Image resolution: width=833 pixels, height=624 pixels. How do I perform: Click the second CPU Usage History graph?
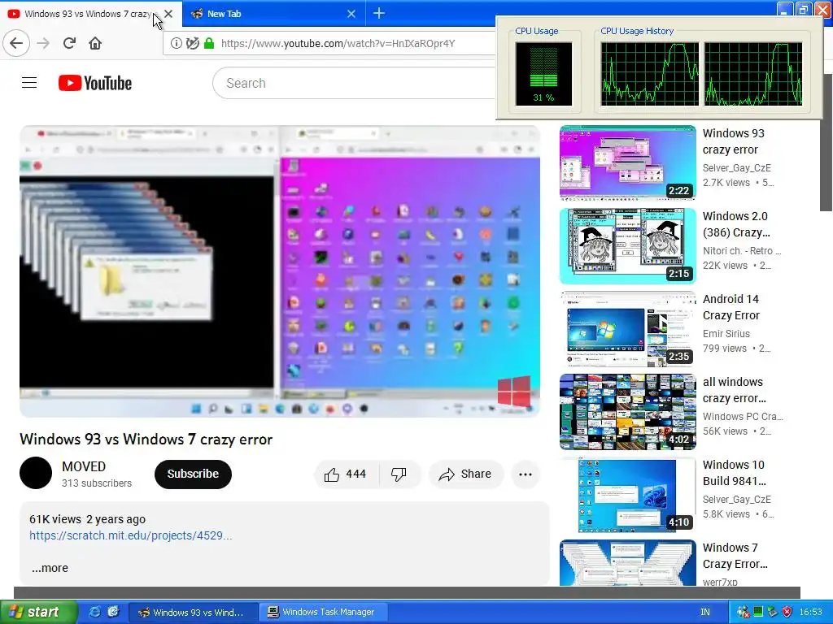point(753,74)
